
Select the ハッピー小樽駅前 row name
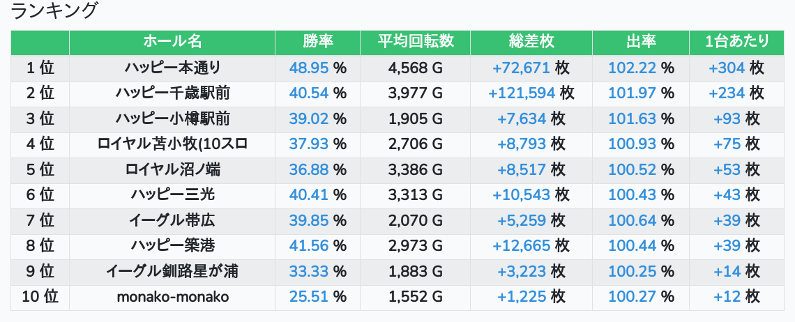tap(172, 118)
